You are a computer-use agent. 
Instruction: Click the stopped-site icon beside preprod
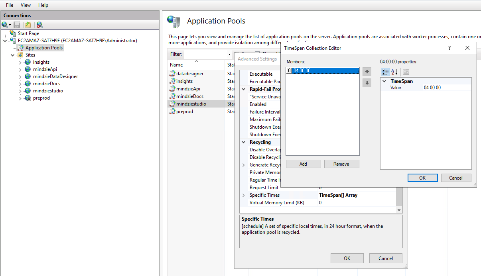[x=28, y=98]
